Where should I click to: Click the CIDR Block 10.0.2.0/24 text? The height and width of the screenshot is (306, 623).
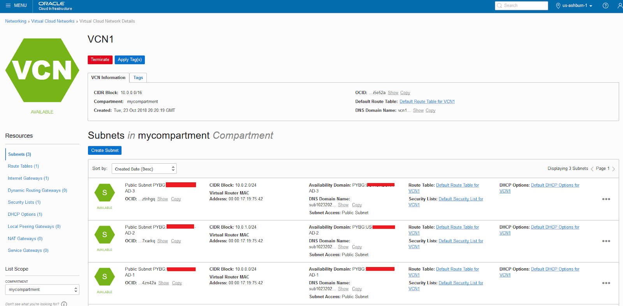[233, 185]
